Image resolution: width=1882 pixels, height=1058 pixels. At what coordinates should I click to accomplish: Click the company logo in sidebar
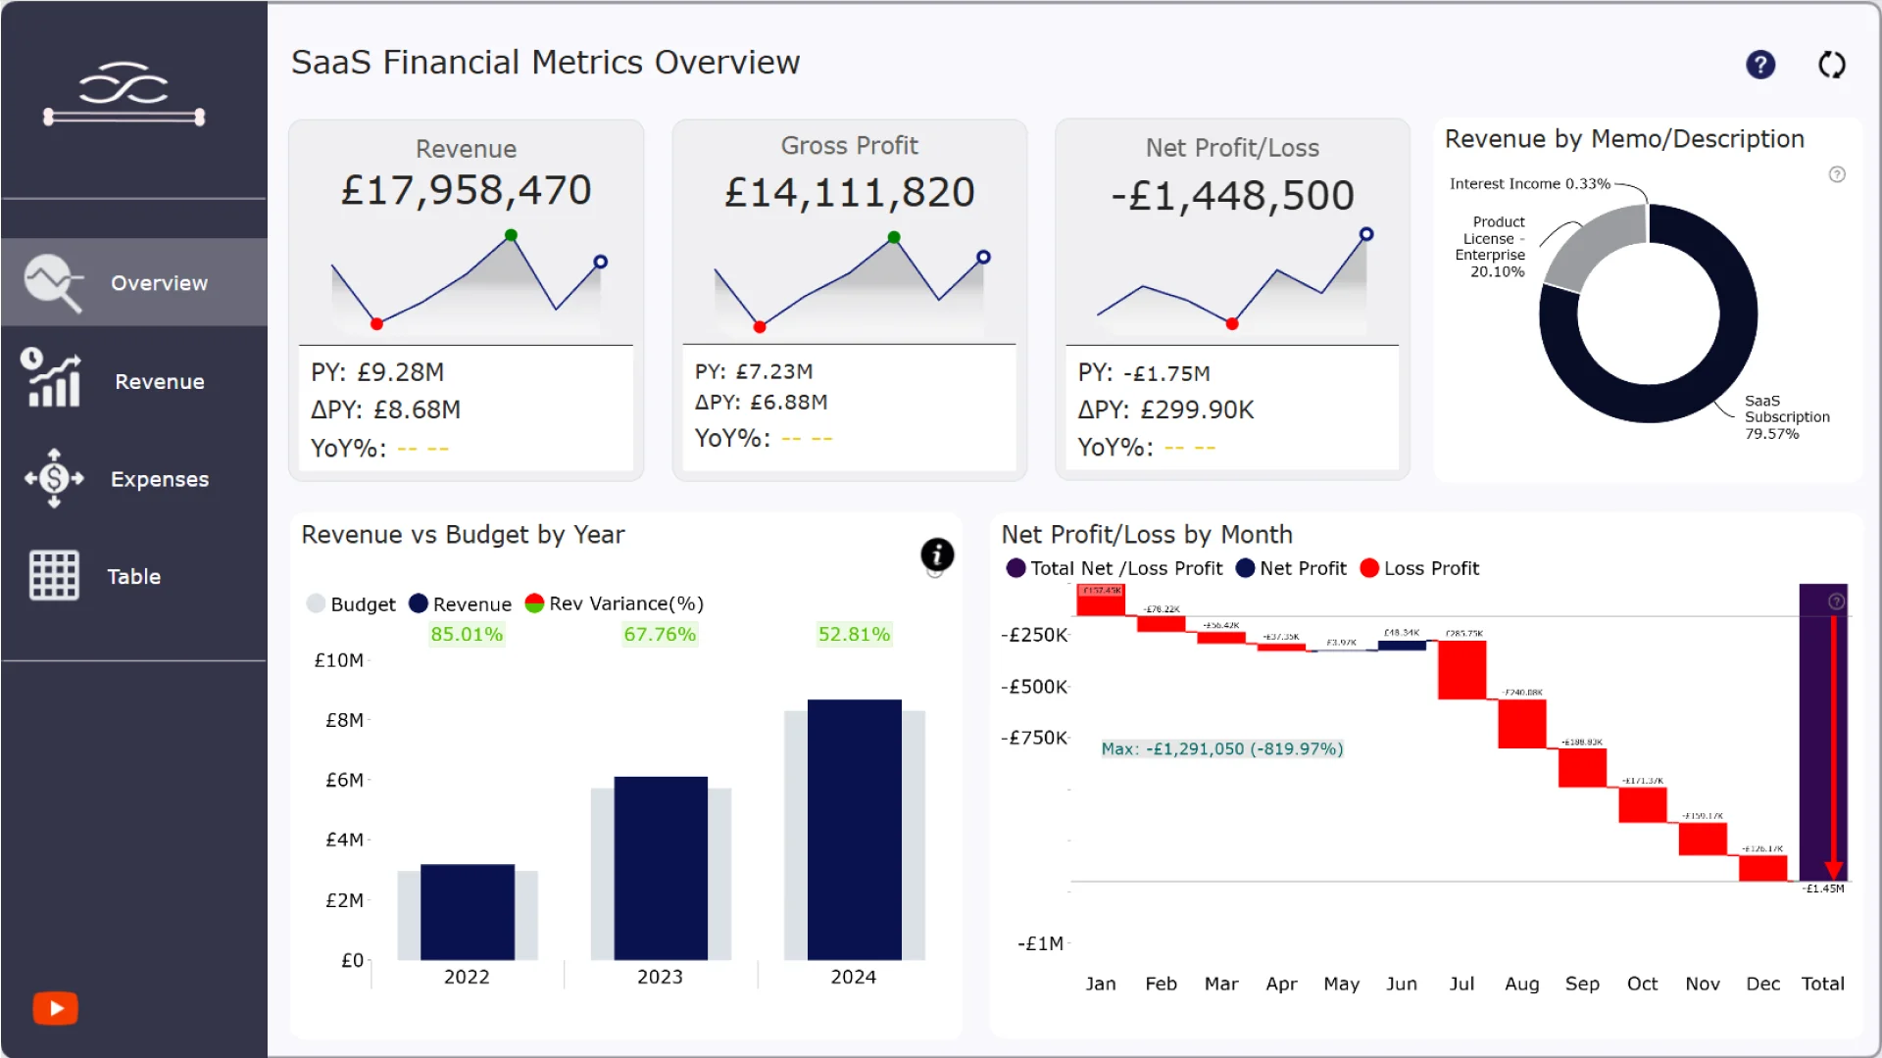click(x=124, y=94)
